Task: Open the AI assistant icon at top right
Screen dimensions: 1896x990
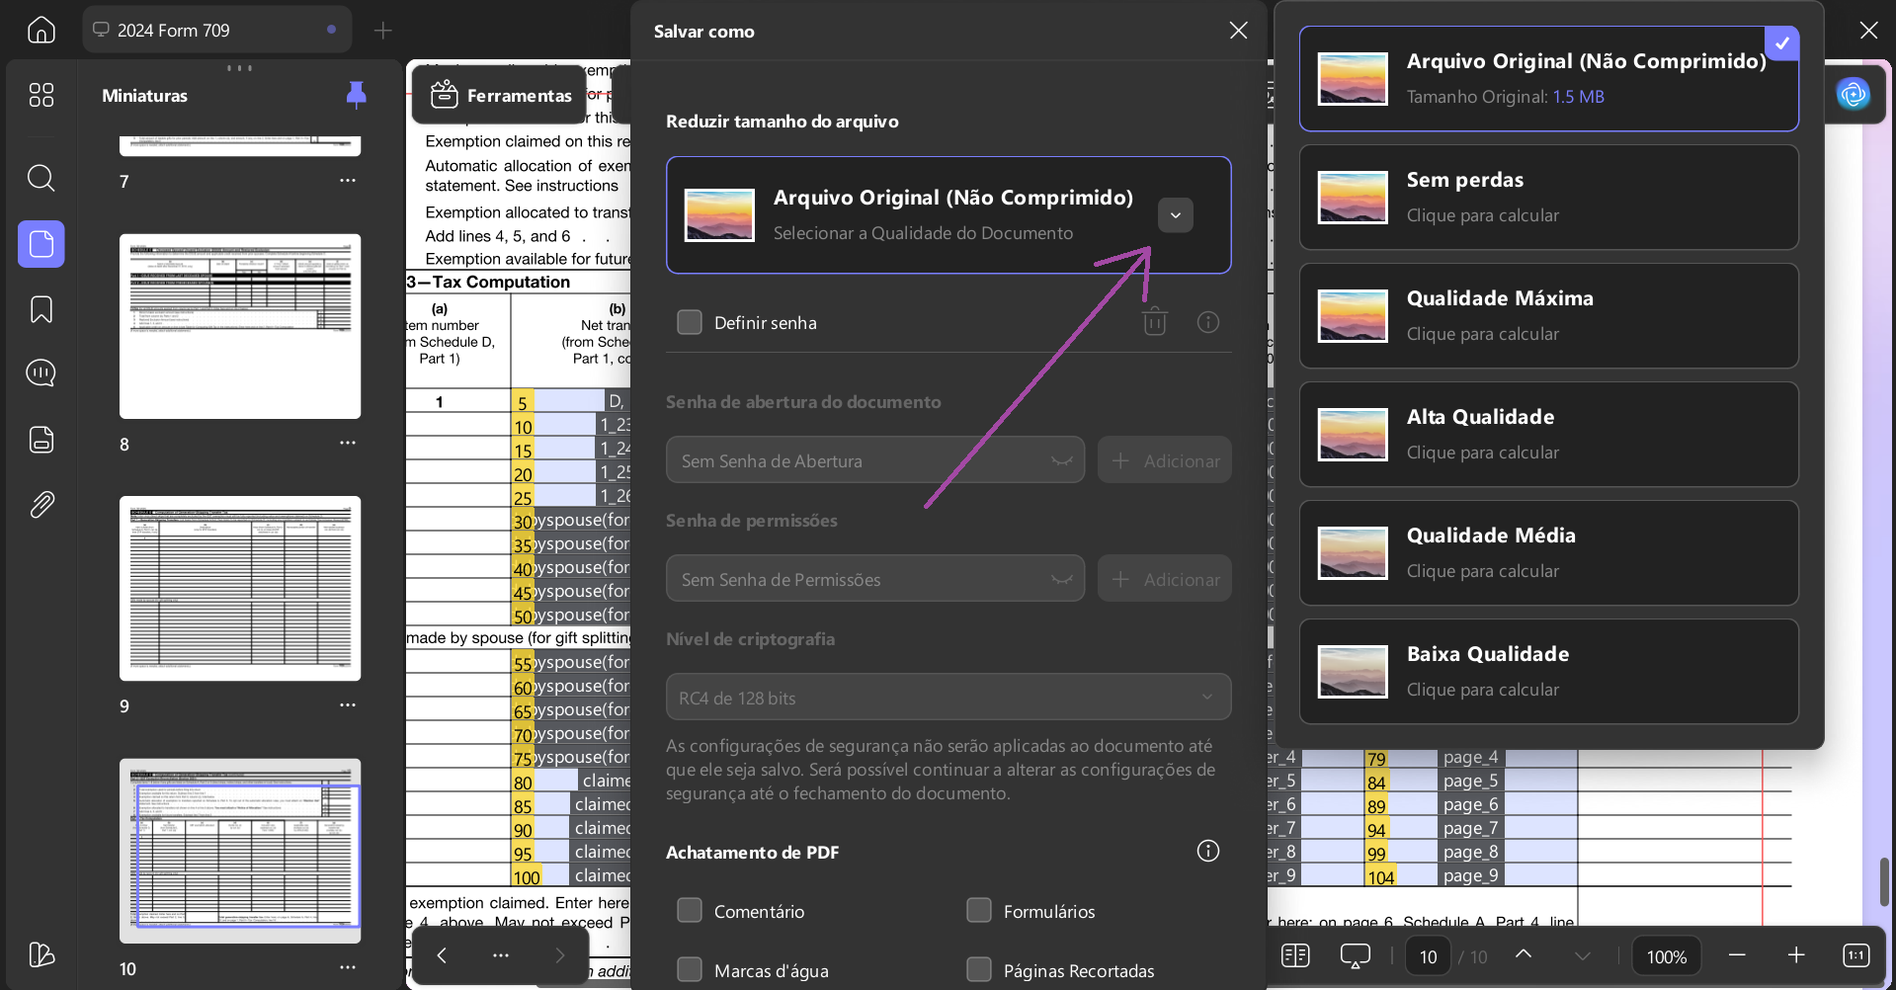Action: [1853, 94]
